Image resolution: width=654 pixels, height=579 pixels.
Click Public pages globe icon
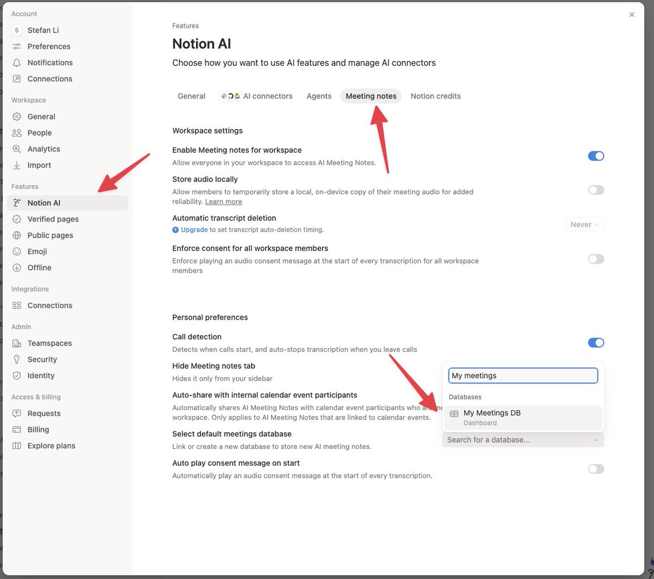[17, 235]
